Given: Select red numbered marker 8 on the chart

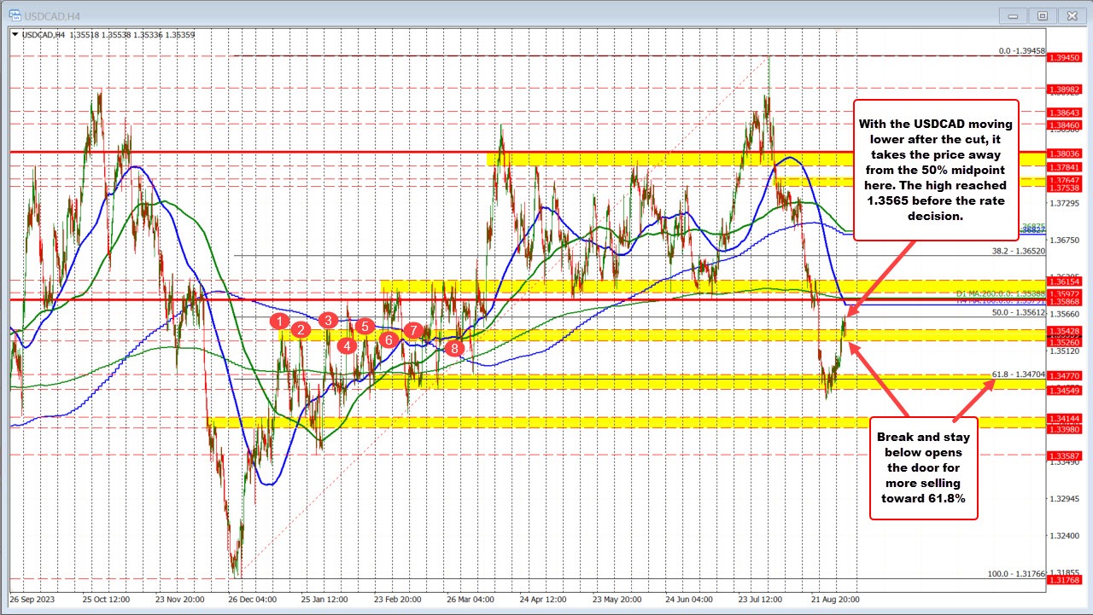Looking at the screenshot, I should [x=454, y=348].
